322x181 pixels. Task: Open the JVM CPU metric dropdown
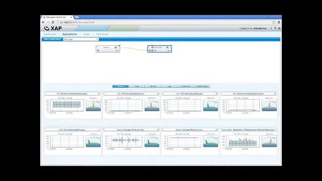(x=190, y=94)
